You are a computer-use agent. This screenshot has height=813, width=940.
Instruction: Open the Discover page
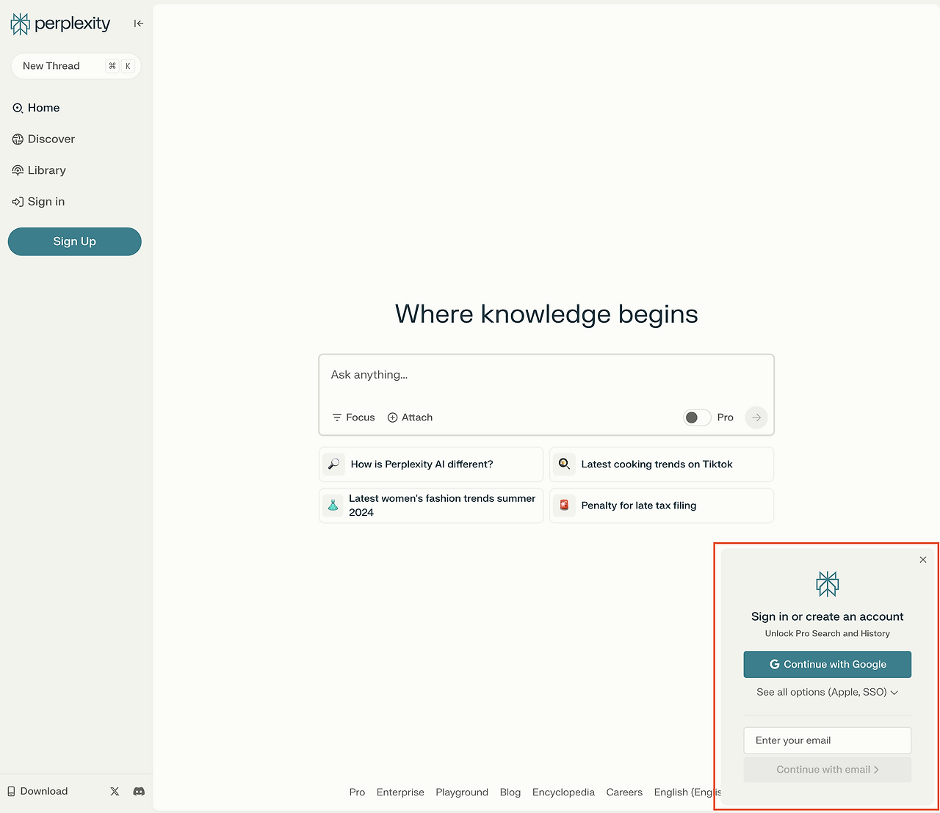[x=43, y=139]
